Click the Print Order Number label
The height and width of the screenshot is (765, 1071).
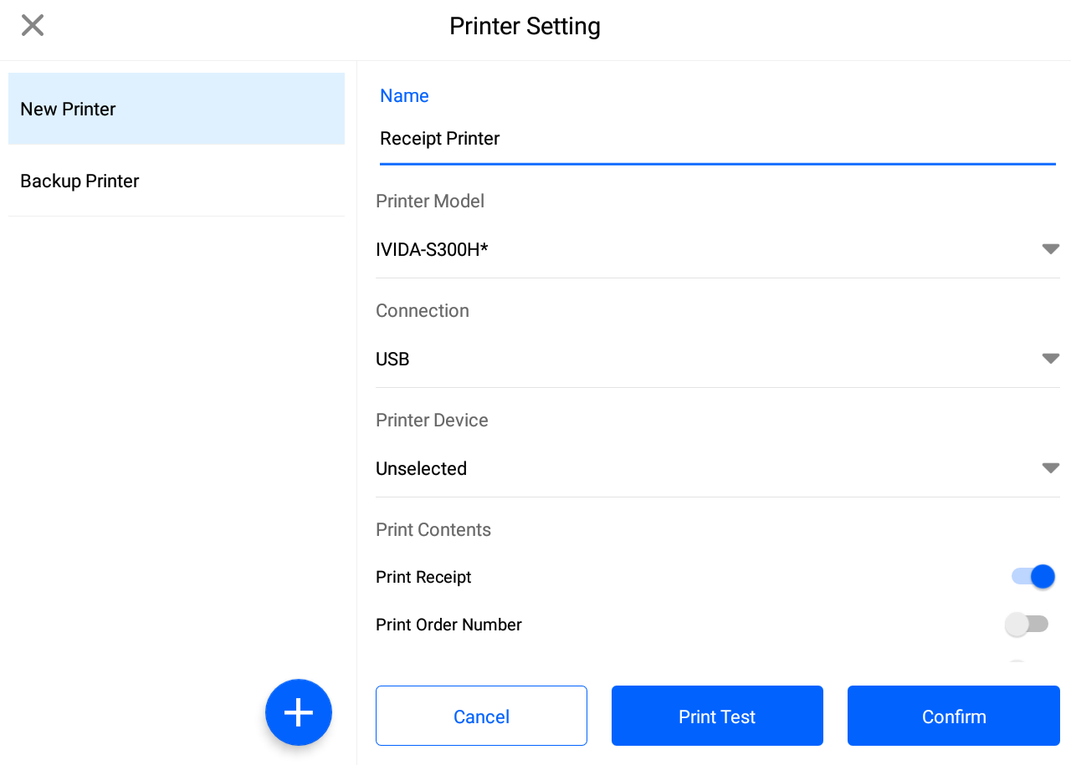click(448, 625)
